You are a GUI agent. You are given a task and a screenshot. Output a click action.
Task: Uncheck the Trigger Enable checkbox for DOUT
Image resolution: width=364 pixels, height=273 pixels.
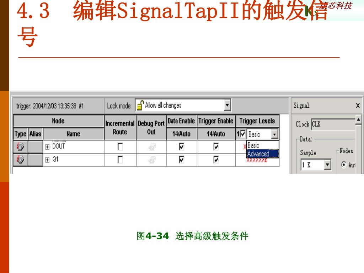pyautogui.click(x=216, y=147)
